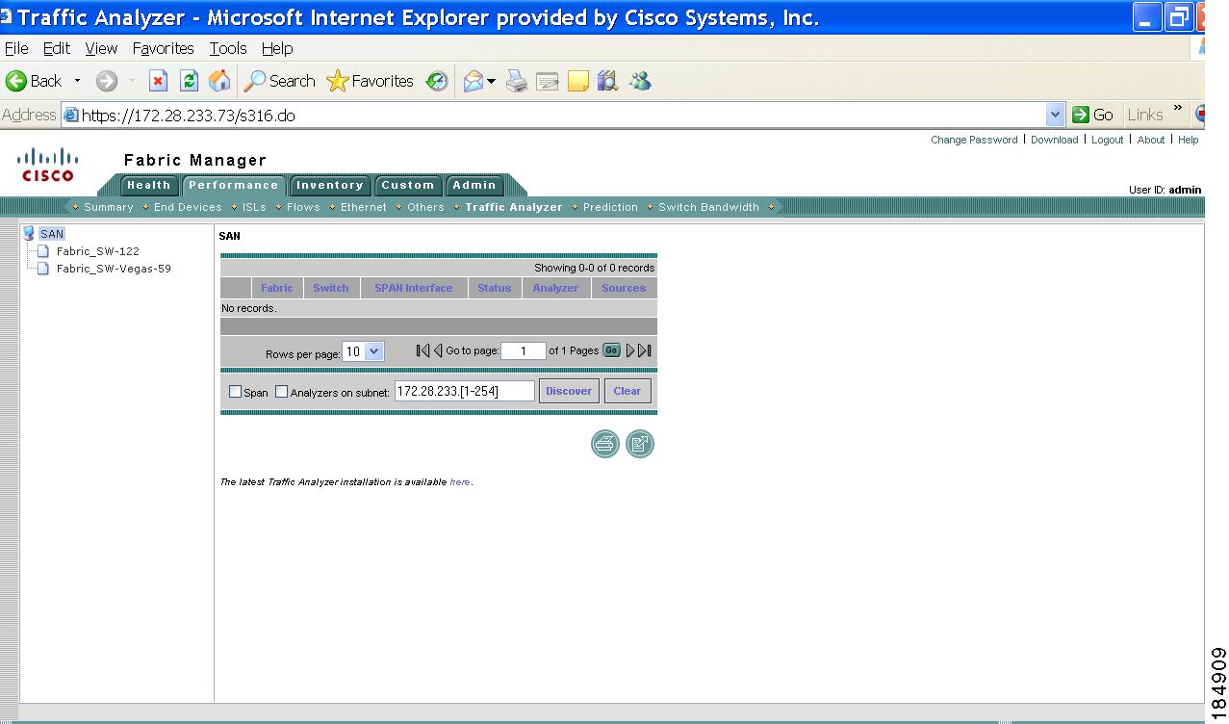Click the pagination Go button

pyautogui.click(x=611, y=350)
